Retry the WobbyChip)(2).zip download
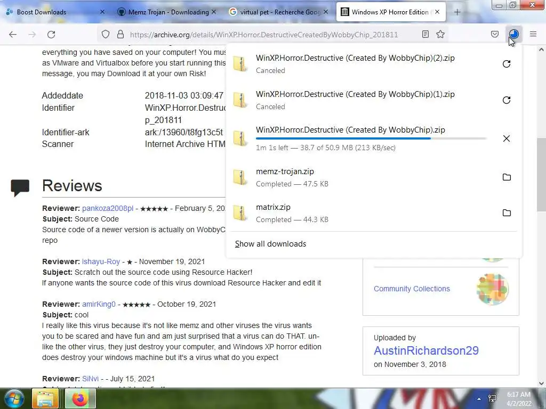546x409 pixels. [x=507, y=64]
